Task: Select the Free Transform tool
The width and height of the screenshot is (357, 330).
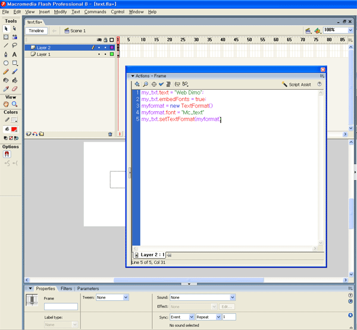Action: pos(6,37)
